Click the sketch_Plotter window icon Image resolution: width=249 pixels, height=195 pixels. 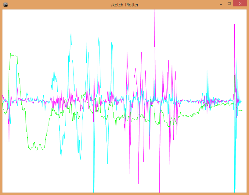(5, 5)
